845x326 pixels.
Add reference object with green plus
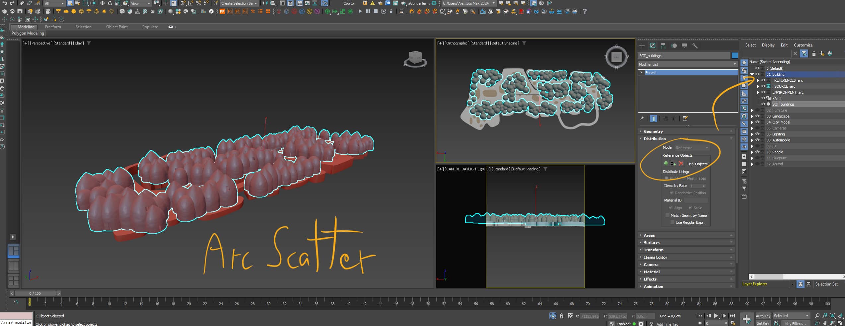click(x=666, y=163)
